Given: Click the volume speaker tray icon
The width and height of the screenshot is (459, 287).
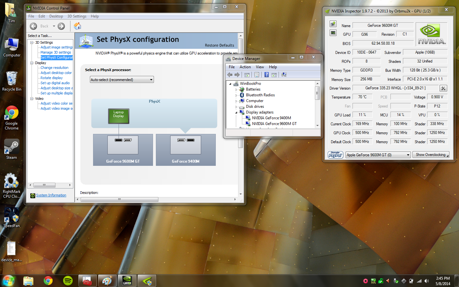Looking at the screenshot, I should pyautogui.click(x=426, y=281).
